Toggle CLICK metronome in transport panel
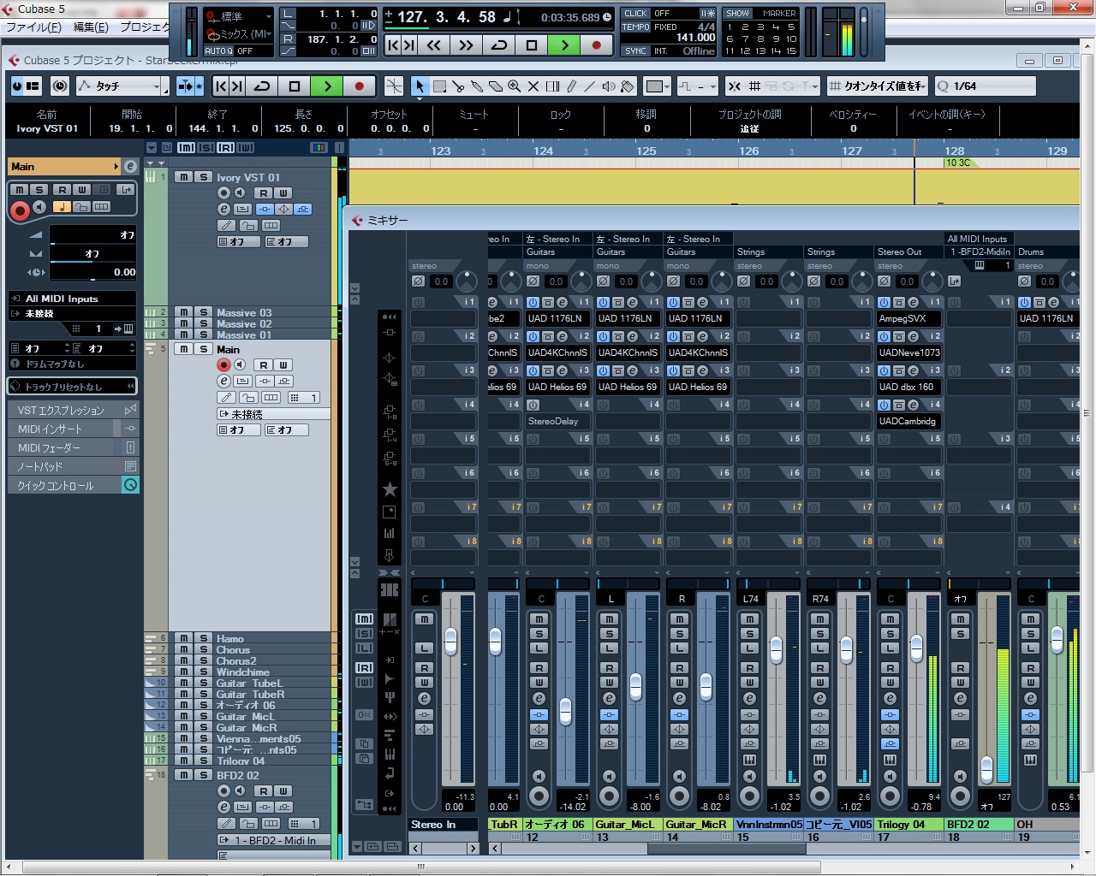The width and height of the screenshot is (1096, 876). coord(636,14)
